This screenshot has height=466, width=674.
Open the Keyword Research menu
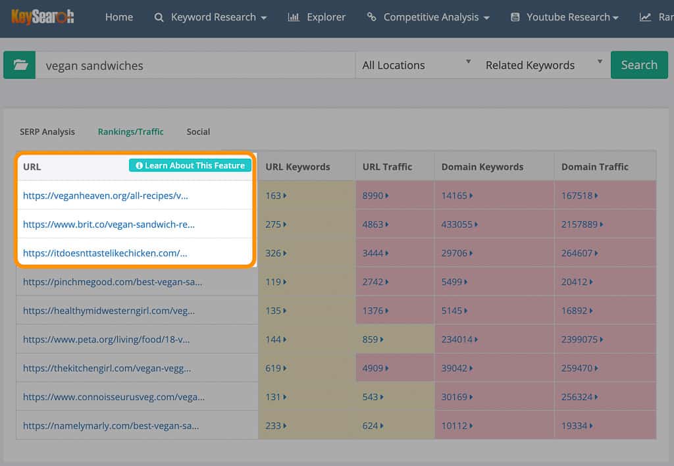tap(217, 17)
